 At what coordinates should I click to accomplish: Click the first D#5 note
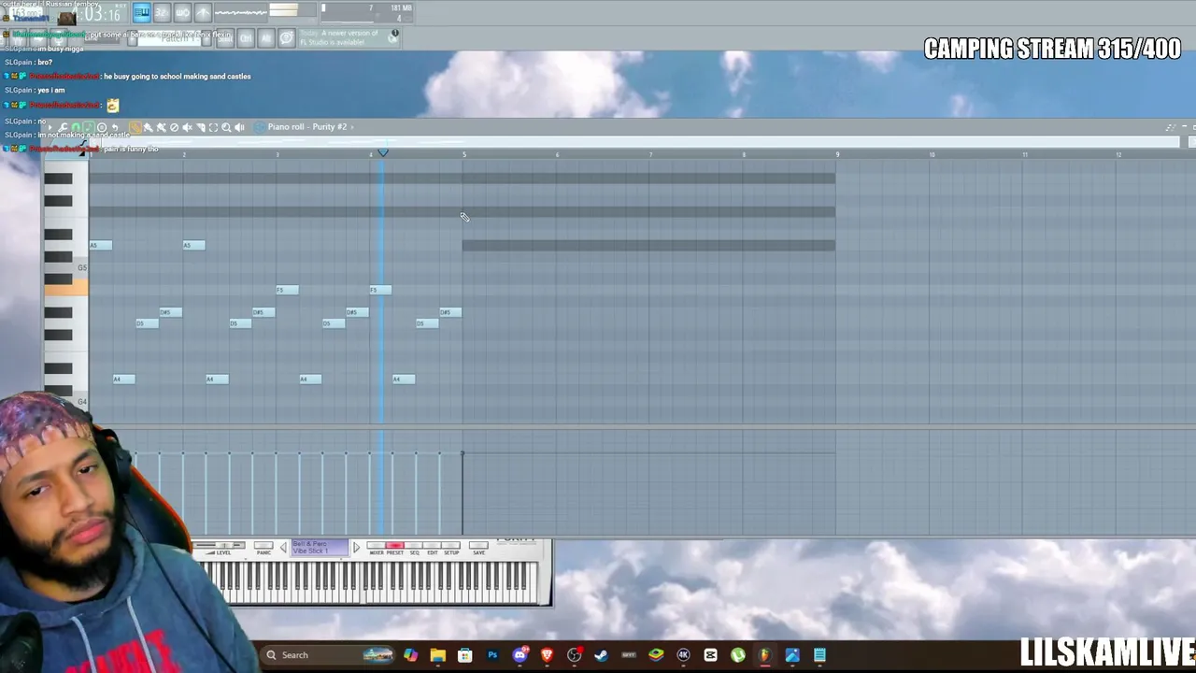pyautogui.click(x=171, y=312)
